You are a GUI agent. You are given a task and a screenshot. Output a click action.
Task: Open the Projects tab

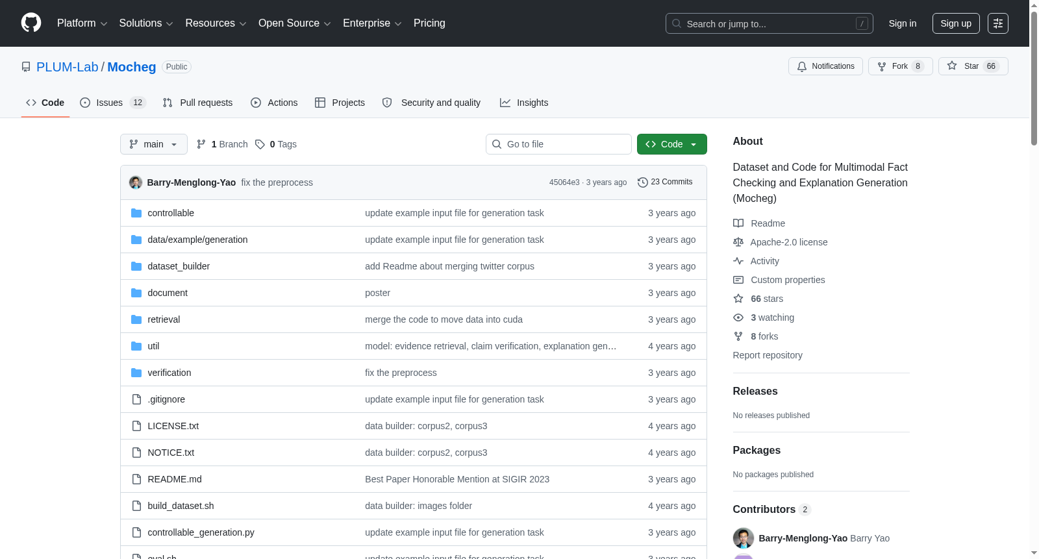pos(340,103)
